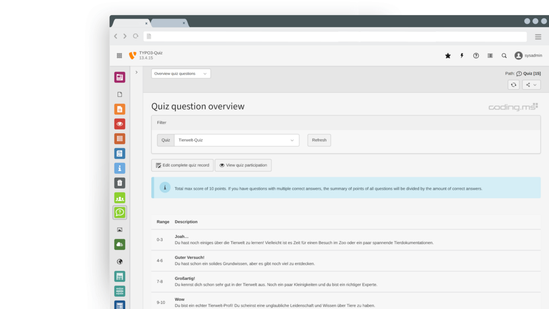
Task: Click the Refresh button
Action: coord(319,140)
